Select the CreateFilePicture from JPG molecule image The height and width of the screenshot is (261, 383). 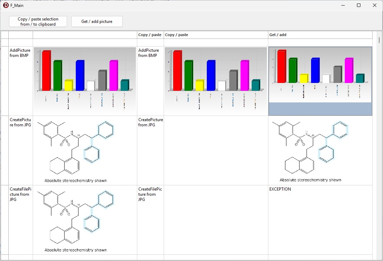(85, 219)
